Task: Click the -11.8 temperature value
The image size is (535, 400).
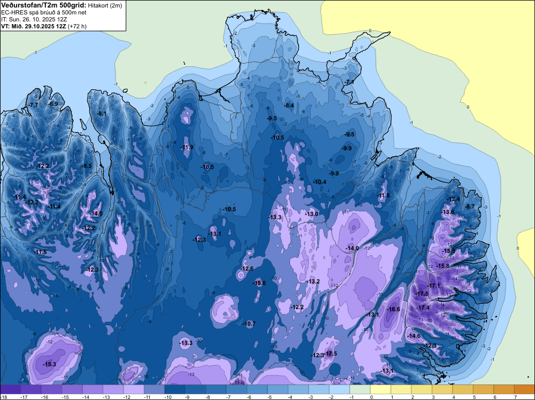Action: click(x=384, y=195)
